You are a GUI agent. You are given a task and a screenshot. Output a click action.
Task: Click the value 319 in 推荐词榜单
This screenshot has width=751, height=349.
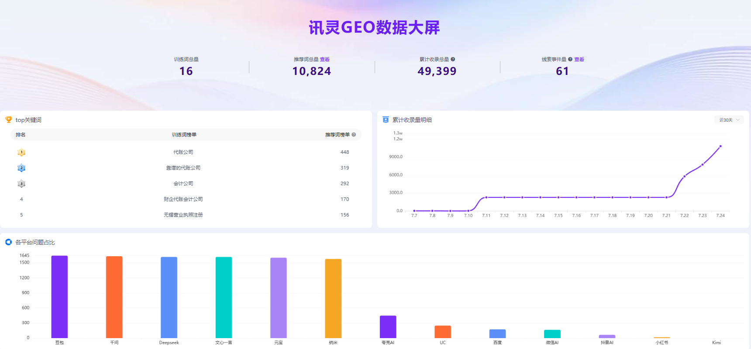[x=345, y=168]
